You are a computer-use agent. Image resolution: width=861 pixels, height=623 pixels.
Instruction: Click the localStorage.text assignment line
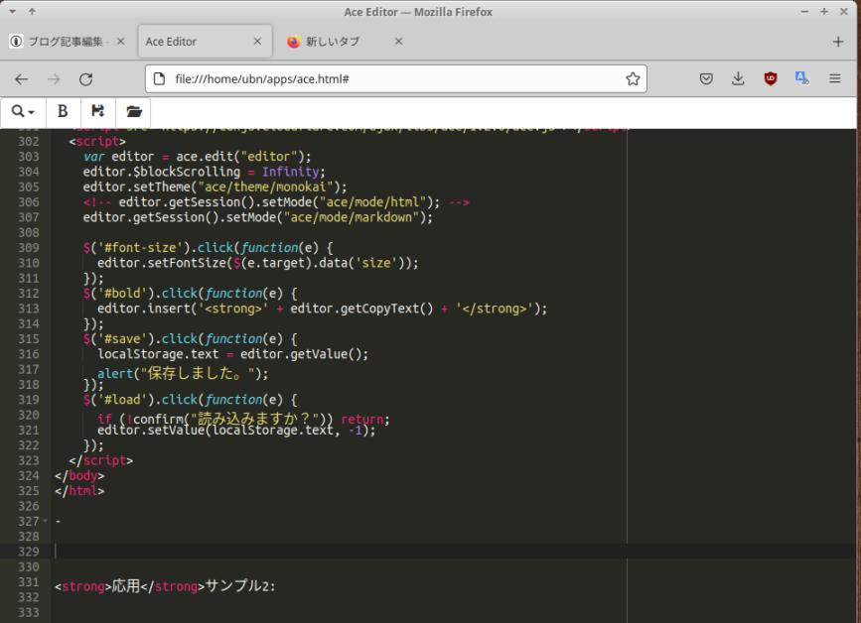[232, 354]
